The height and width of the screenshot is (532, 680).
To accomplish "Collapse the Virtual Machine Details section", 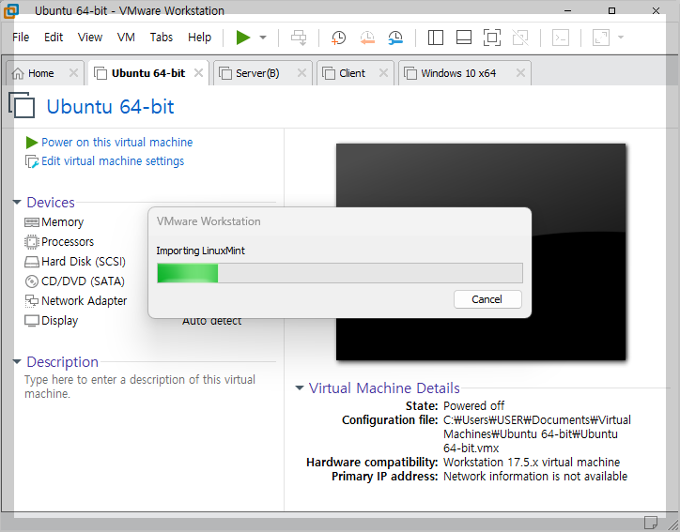I will pyautogui.click(x=300, y=388).
